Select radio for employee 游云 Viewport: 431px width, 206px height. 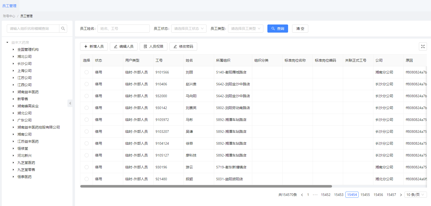(87, 167)
